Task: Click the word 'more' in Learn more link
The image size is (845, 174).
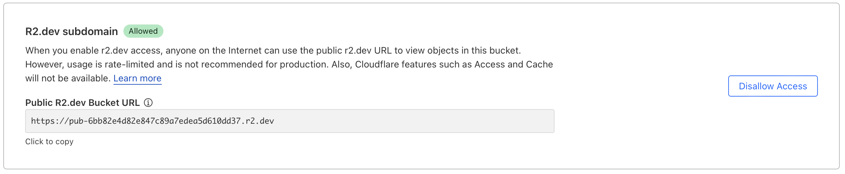Action: [151, 78]
